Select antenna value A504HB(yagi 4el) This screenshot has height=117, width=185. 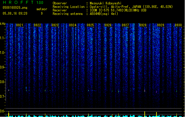click(104, 14)
